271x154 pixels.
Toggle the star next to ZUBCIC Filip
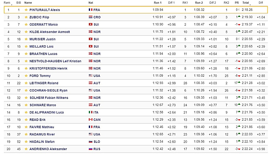(26, 17)
